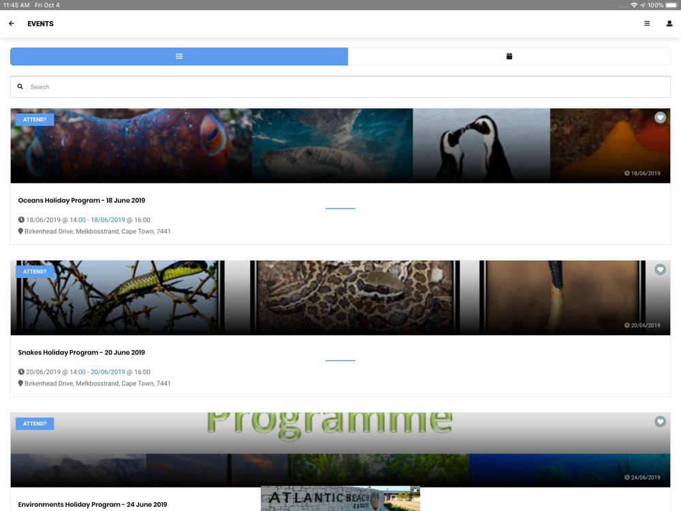Open the hamburger menu
The image size is (681, 511).
click(647, 23)
